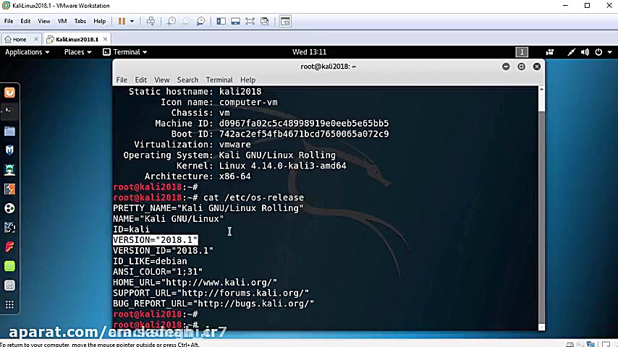The height and width of the screenshot is (347, 618).
Task: Open the power icon system menu
Action: (x=598, y=52)
